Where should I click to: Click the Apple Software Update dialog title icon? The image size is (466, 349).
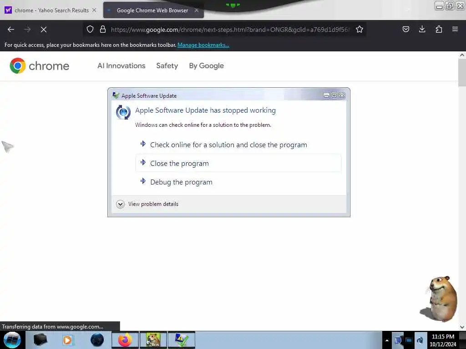click(x=116, y=95)
